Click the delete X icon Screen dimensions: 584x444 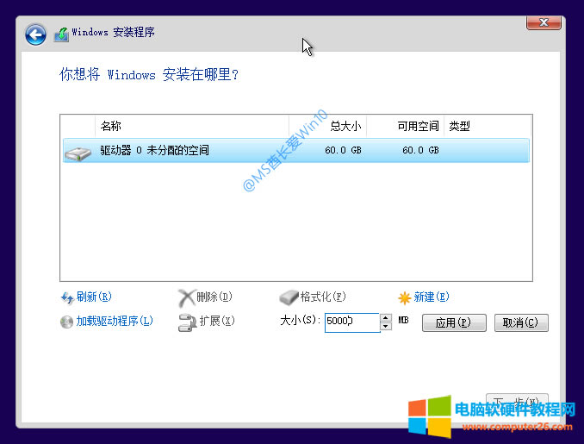(187, 297)
